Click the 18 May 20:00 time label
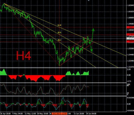 click(43, 114)
